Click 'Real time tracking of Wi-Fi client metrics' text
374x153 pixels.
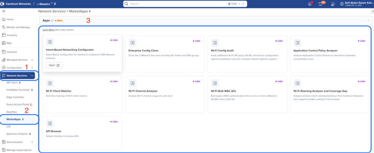66,96
